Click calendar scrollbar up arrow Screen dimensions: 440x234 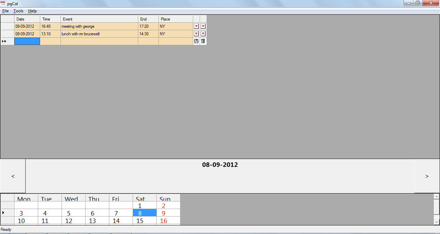pyautogui.click(x=437, y=197)
